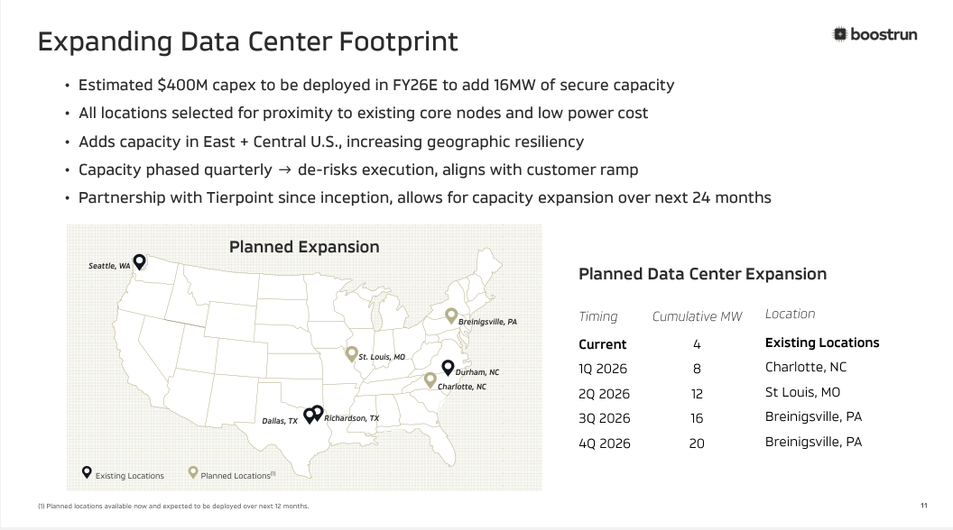Click the Location column header
This screenshot has height=530, width=953.
tap(790, 314)
